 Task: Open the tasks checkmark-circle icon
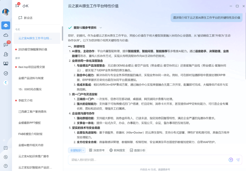6,73
